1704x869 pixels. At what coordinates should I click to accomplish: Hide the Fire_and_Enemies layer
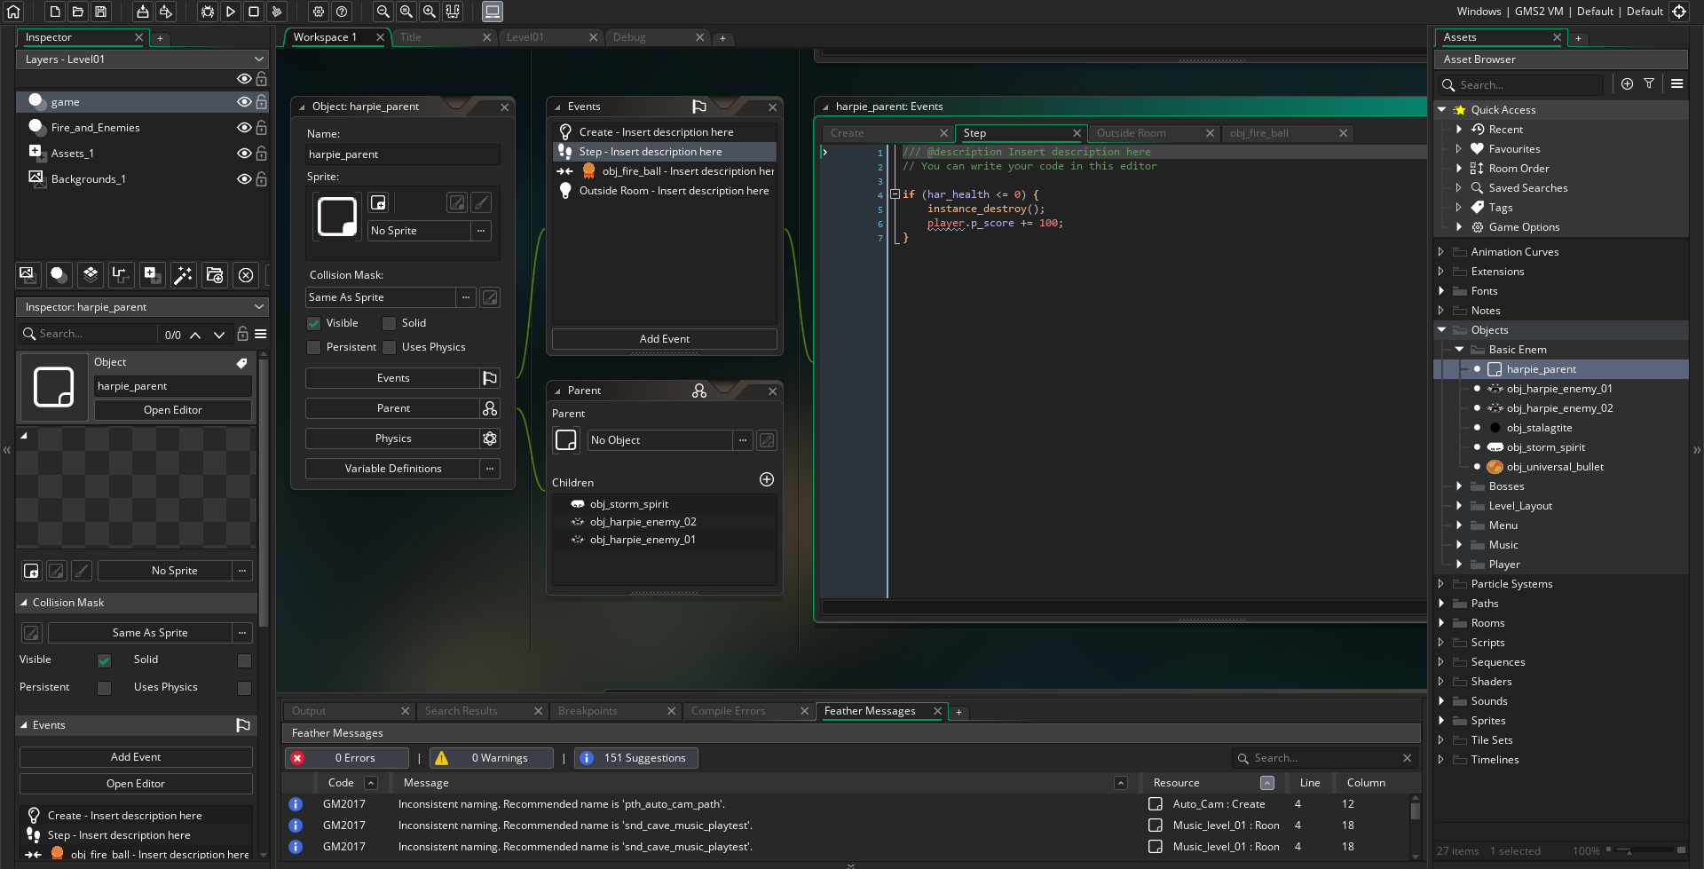(243, 128)
